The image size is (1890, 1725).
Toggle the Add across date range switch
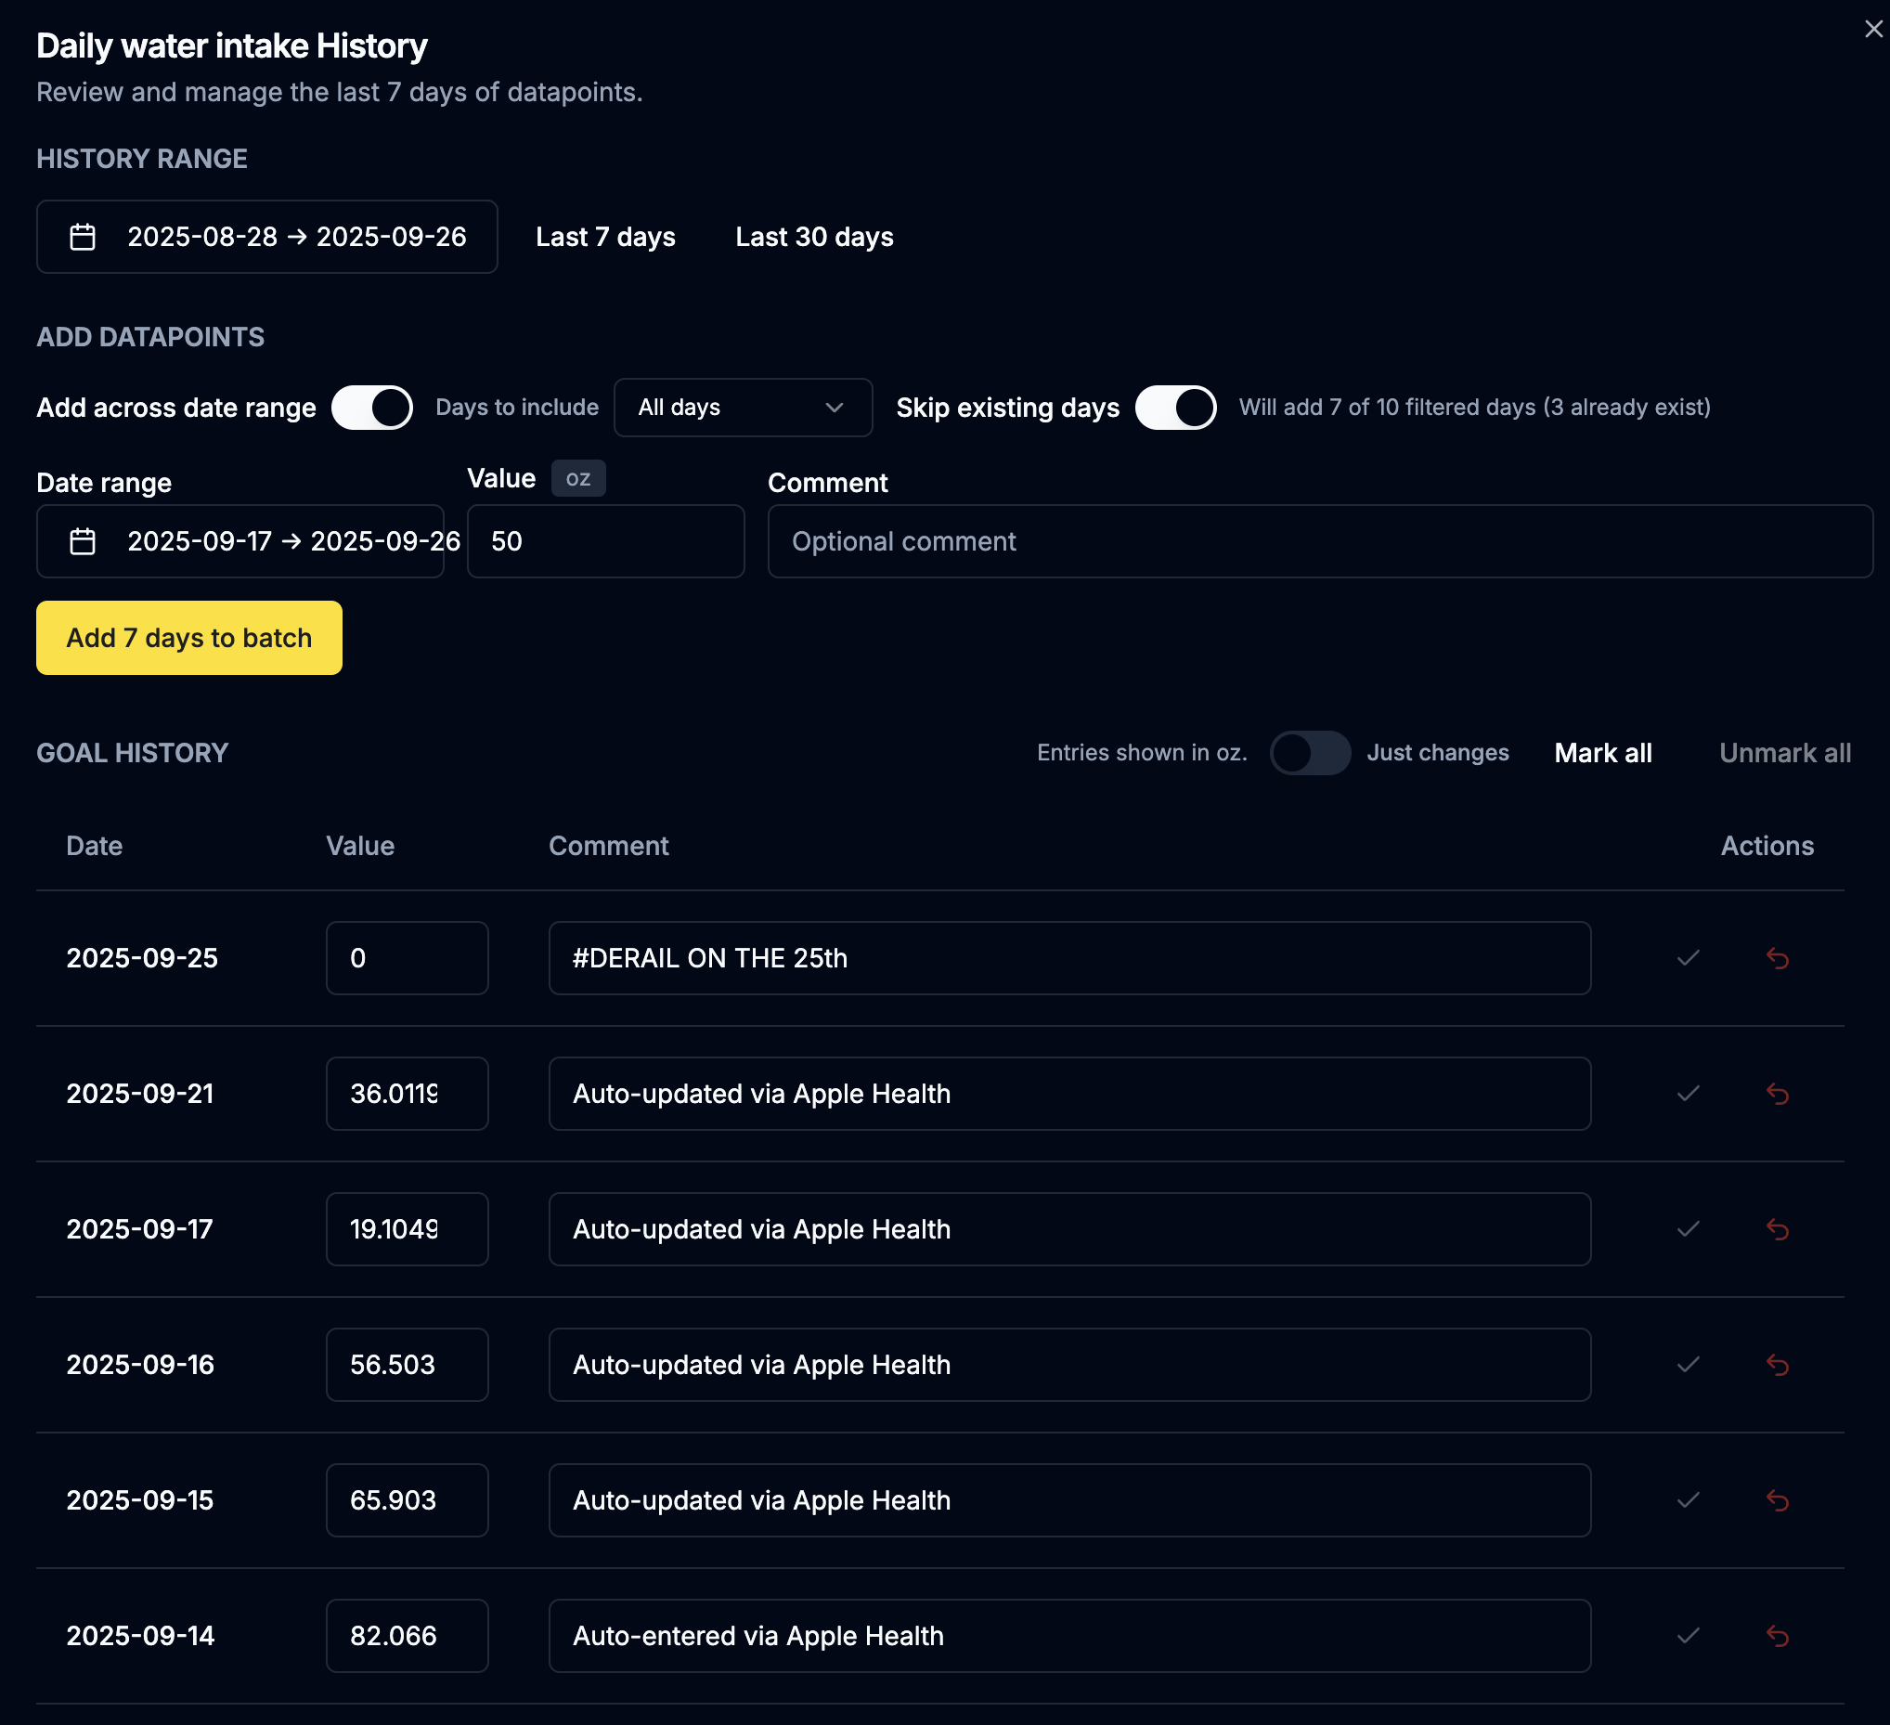[372, 408]
